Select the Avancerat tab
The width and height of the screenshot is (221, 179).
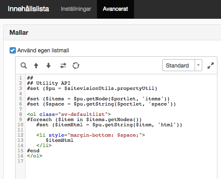click(115, 9)
